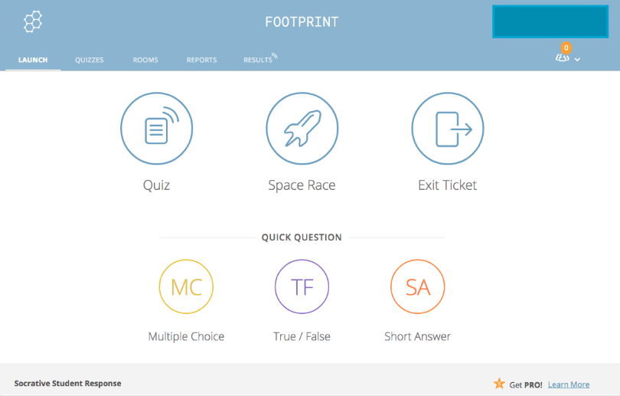View the Reports tab
Screen dimensions: 620x396
point(201,60)
